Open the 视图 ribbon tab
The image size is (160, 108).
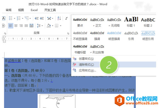21,10
